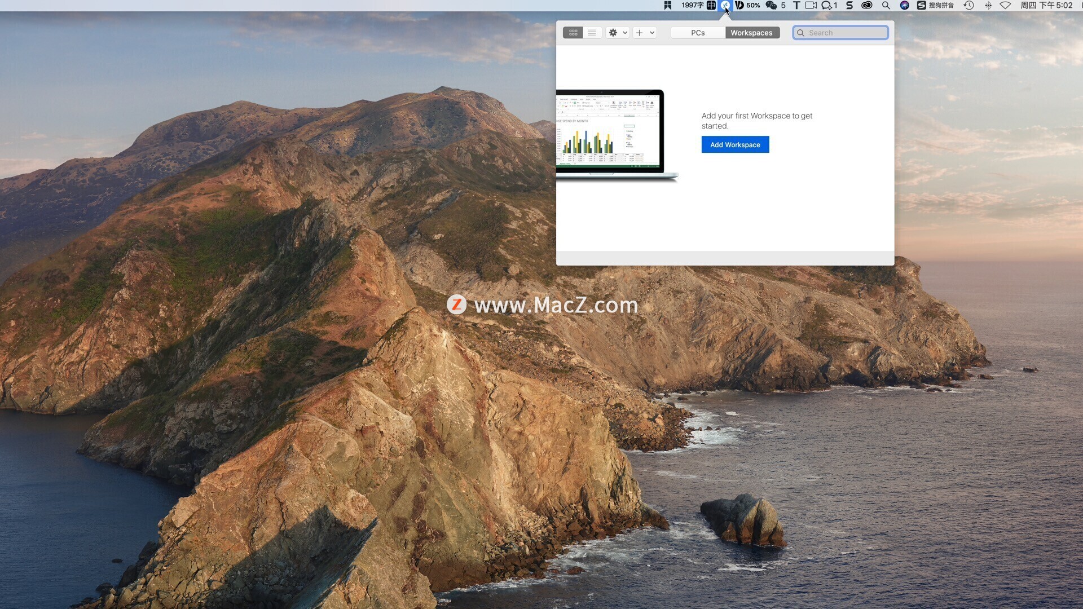
Task: Select the Workspaces tab
Action: click(x=751, y=33)
